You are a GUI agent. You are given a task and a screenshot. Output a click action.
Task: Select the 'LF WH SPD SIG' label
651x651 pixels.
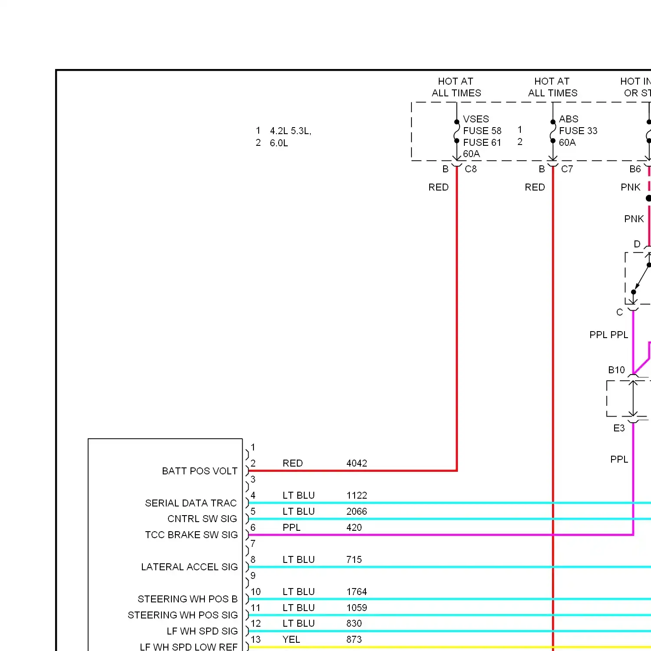point(202,631)
